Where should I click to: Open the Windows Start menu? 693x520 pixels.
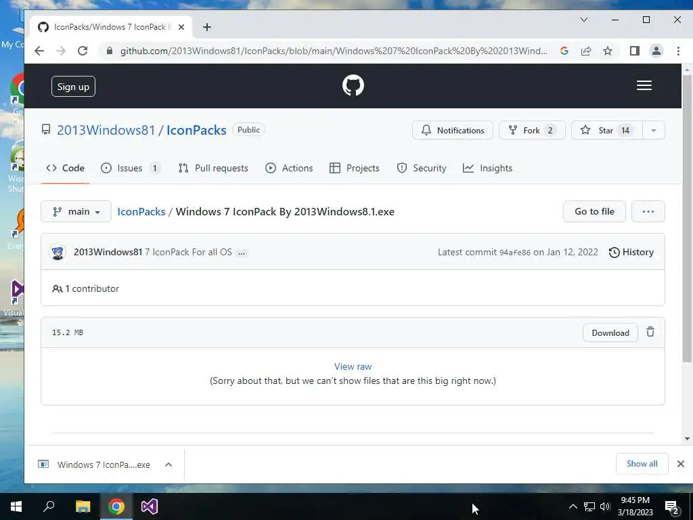(16, 506)
